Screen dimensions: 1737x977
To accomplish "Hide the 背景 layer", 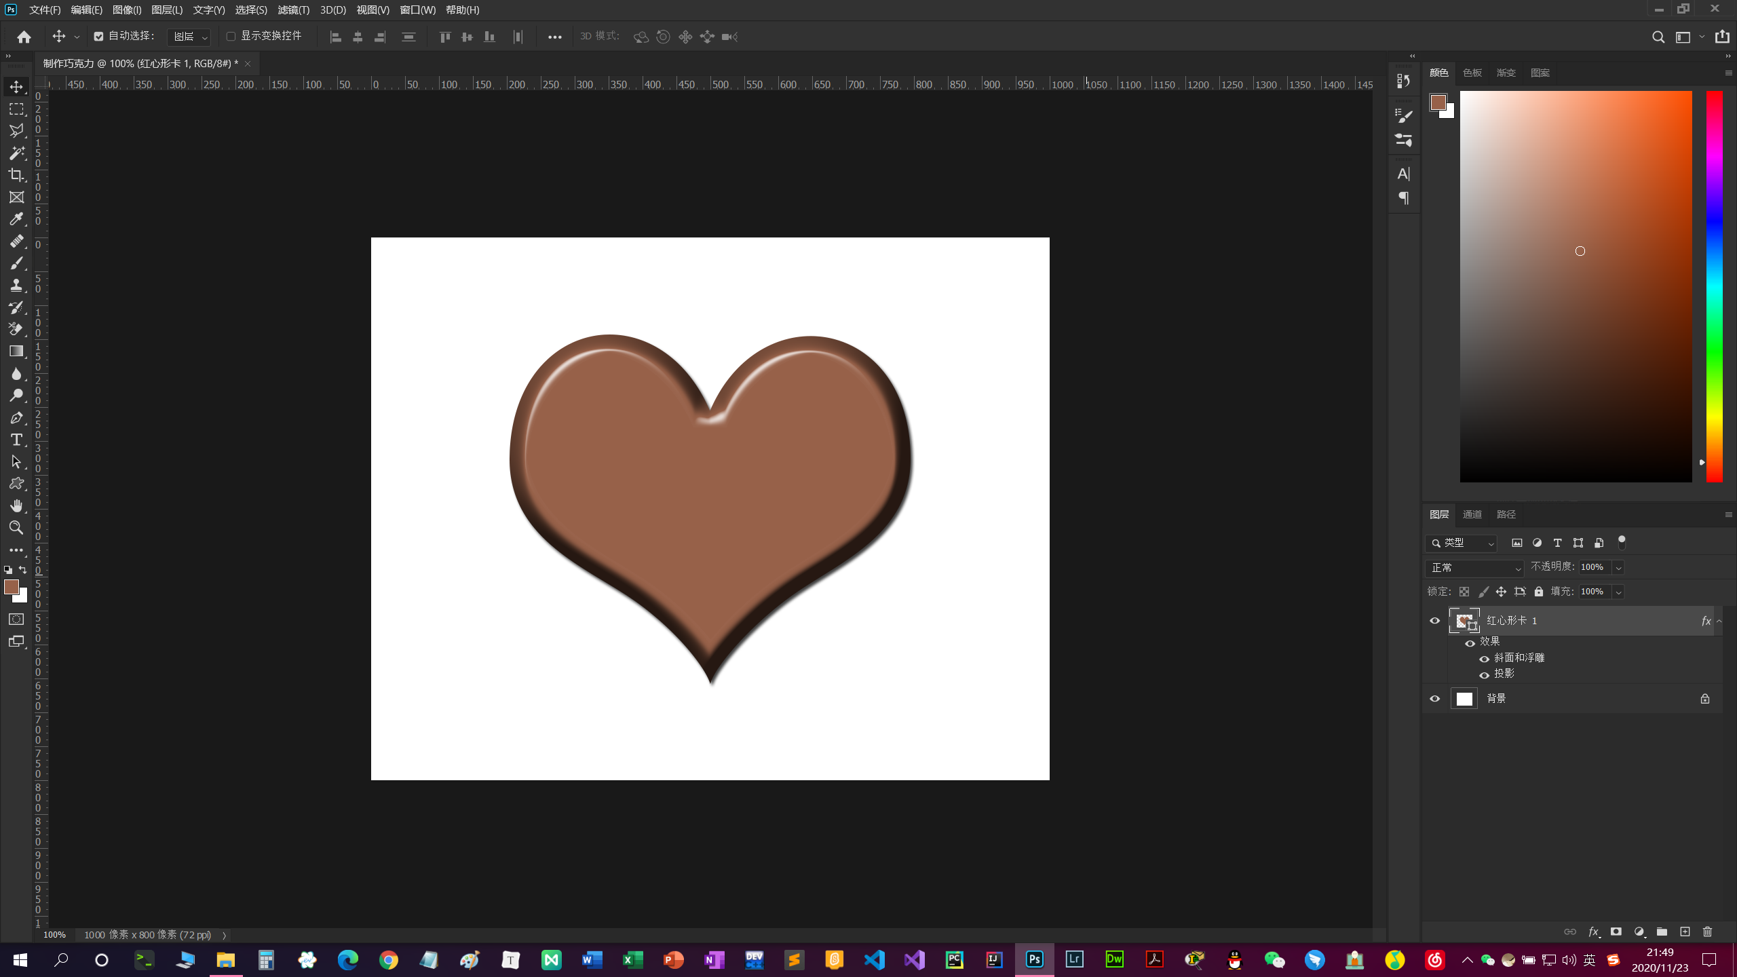I will coord(1434,699).
